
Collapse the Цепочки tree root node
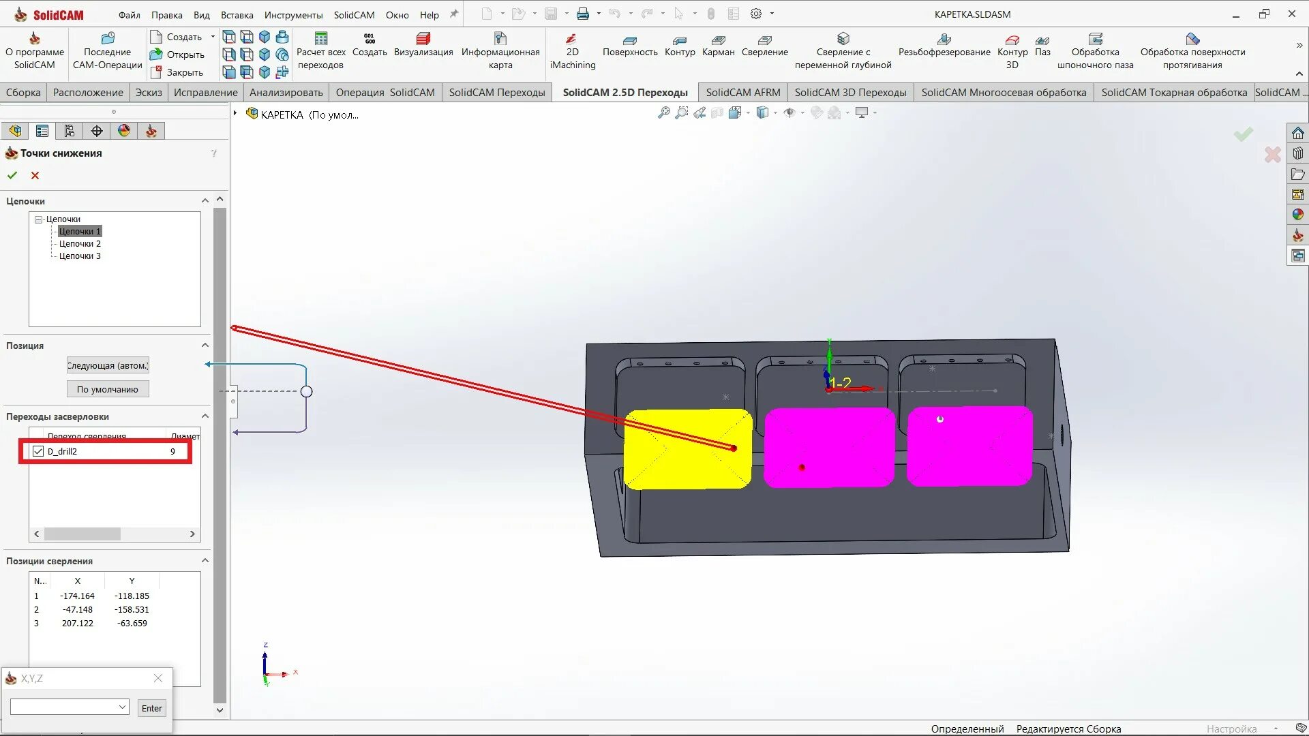(39, 219)
